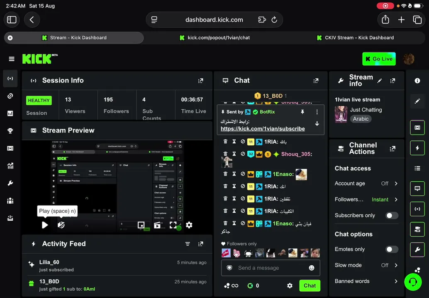
Task: Play the stream preview video
Action: point(45,225)
